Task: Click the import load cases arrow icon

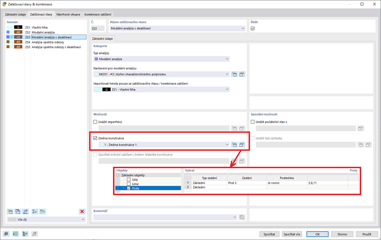Action: [26, 211]
